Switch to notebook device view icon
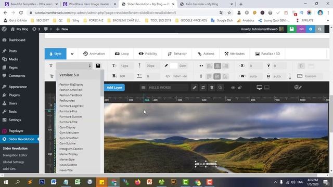 (x=267, y=87)
